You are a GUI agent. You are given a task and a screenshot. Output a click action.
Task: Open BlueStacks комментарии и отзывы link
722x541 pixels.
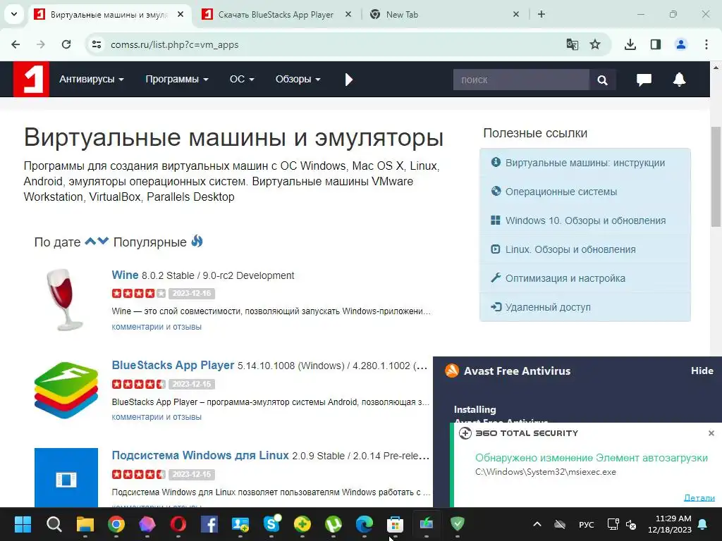coord(157,417)
